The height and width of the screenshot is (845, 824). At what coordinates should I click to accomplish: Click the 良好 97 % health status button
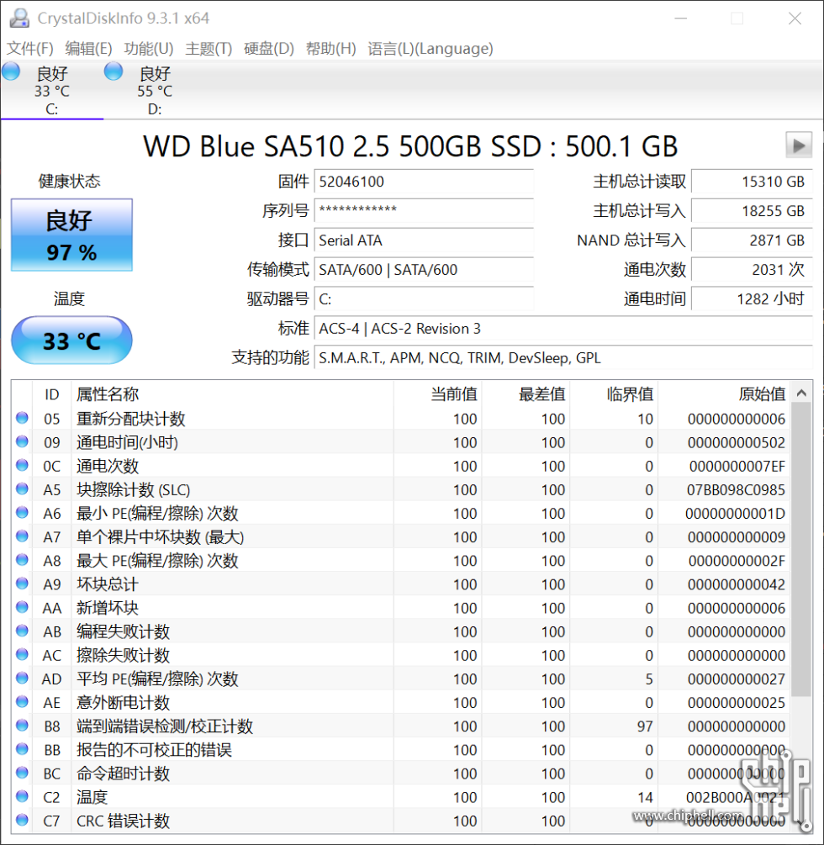coord(71,235)
